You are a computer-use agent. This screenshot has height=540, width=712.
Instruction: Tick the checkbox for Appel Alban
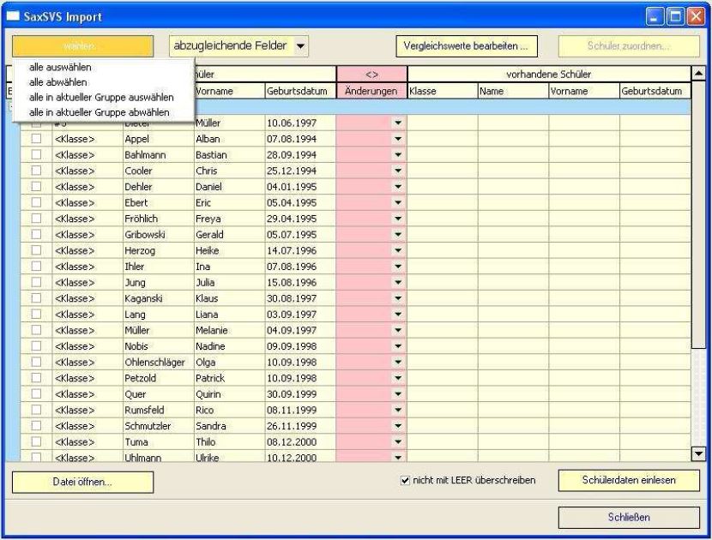[x=36, y=139]
